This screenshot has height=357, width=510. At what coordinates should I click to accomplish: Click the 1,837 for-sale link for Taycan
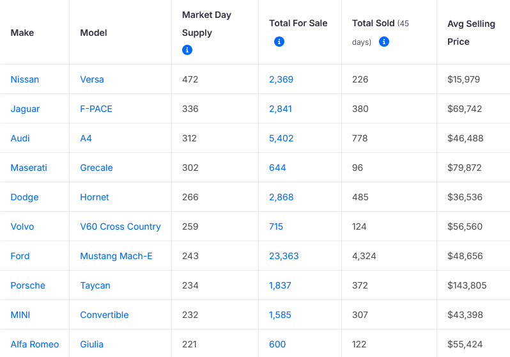point(280,285)
